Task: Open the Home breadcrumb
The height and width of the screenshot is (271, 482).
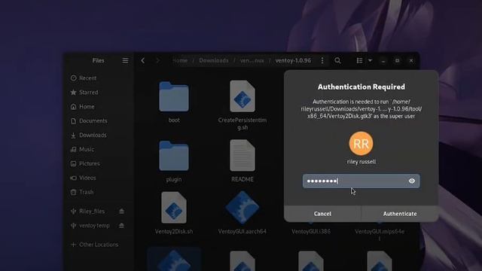Action: click(180, 60)
